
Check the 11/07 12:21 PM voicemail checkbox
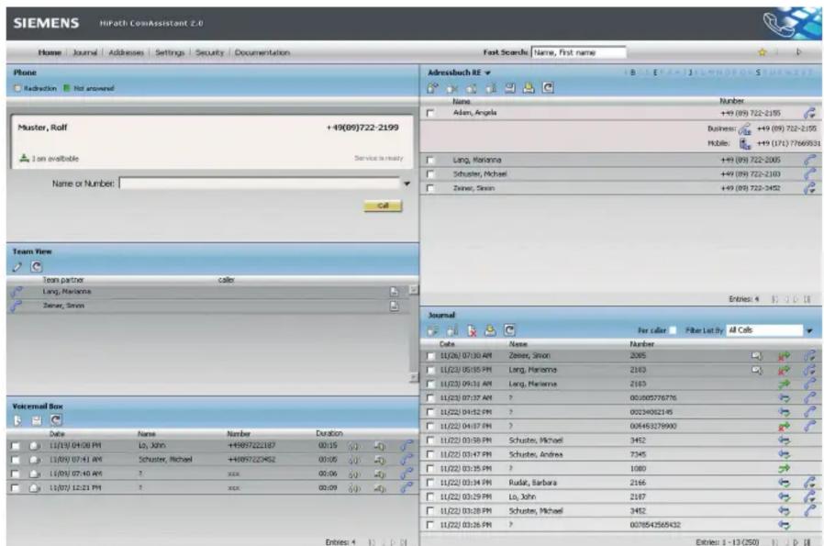pyautogui.click(x=16, y=488)
